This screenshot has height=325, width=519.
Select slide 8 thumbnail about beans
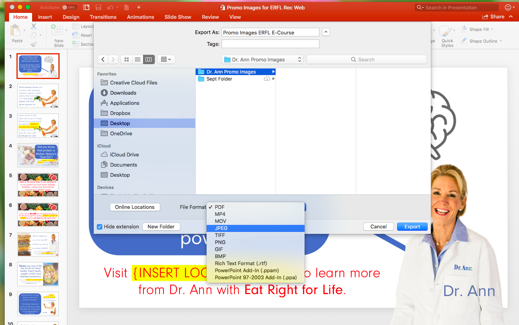coord(38,274)
